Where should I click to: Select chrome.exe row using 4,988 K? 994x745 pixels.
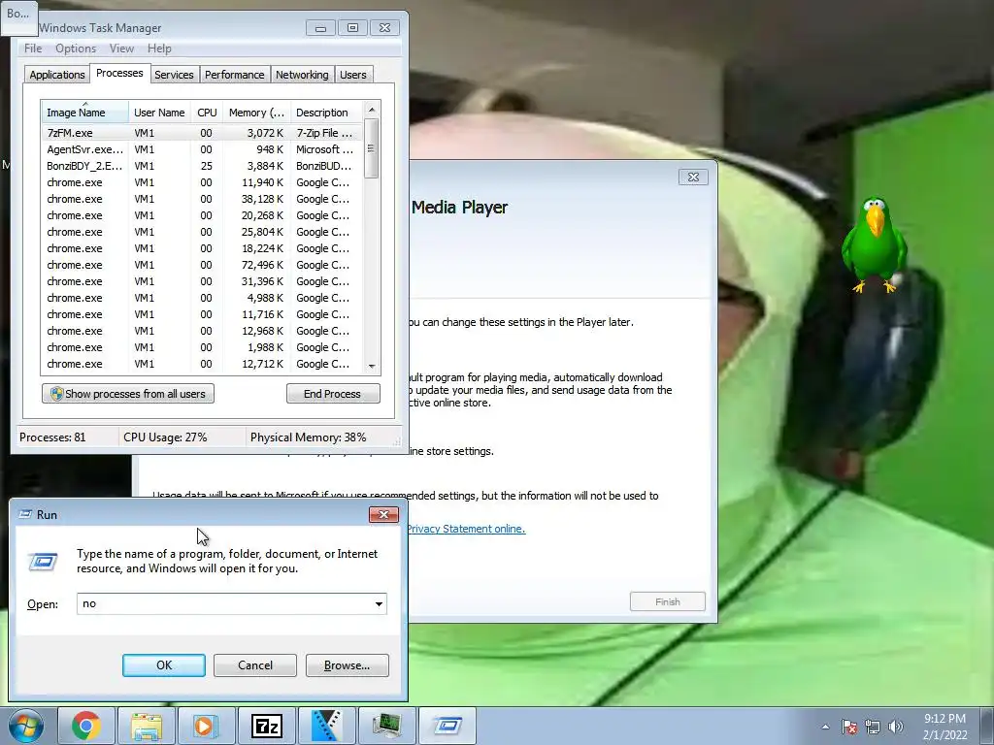coord(202,298)
